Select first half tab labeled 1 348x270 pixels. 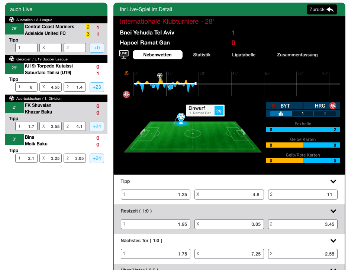[x=303, y=113]
